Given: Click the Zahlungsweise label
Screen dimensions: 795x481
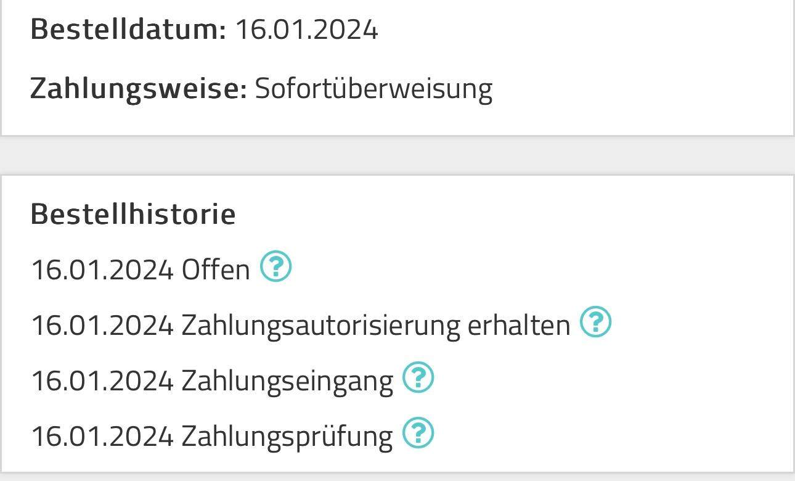Looking at the screenshot, I should (x=138, y=88).
